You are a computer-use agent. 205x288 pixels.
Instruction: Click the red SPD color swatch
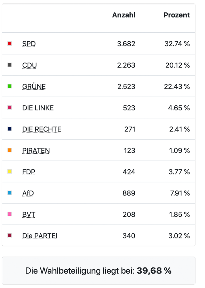tap(10, 44)
